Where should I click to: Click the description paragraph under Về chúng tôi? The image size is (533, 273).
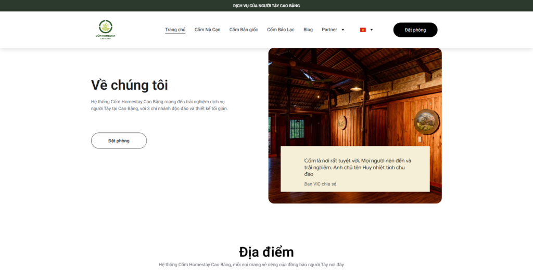click(x=159, y=105)
